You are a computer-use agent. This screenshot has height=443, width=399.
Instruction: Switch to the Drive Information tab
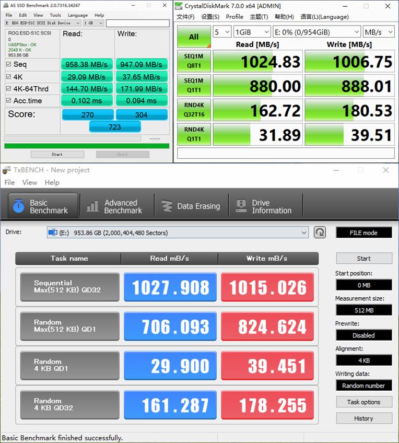265,206
